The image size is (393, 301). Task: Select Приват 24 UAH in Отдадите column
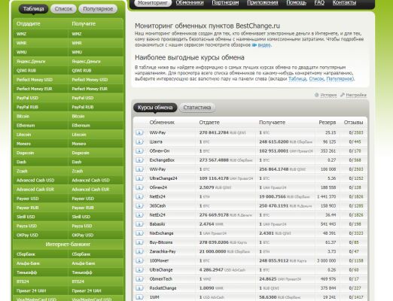coord(40,290)
